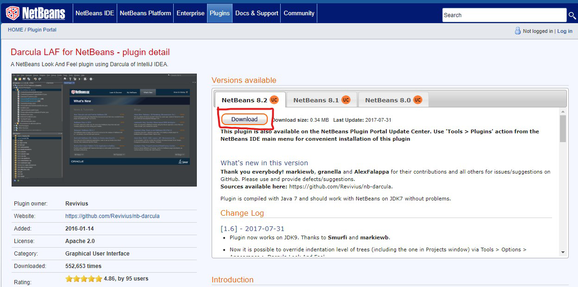Click the Log in link

click(x=565, y=31)
